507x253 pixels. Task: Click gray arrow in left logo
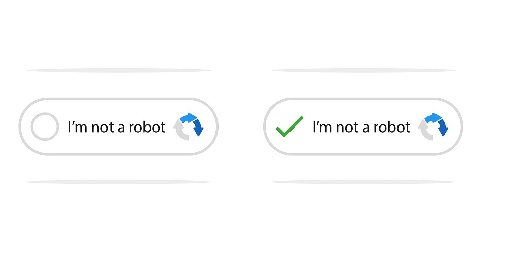click(x=180, y=131)
